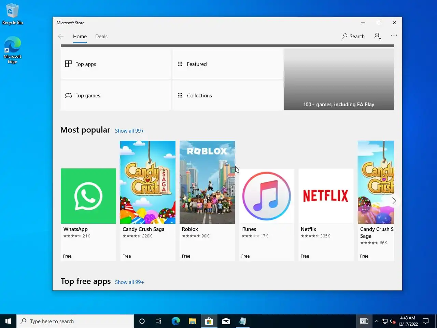Click the taskbar clock showing 4:48 AM
The image size is (437, 328).
coord(408,321)
